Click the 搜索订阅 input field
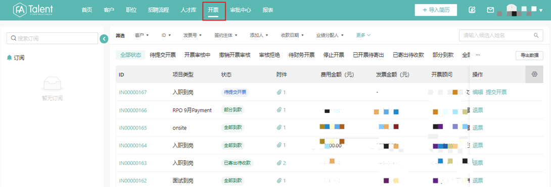This screenshot has width=551, height=187. pos(53,38)
